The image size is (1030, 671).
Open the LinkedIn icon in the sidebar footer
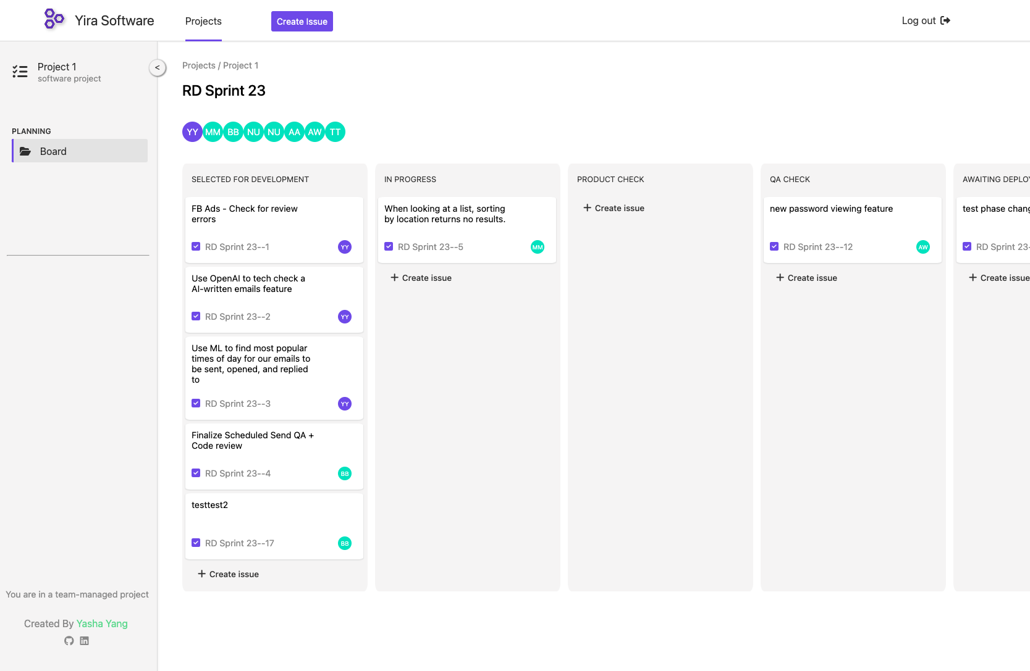point(84,641)
